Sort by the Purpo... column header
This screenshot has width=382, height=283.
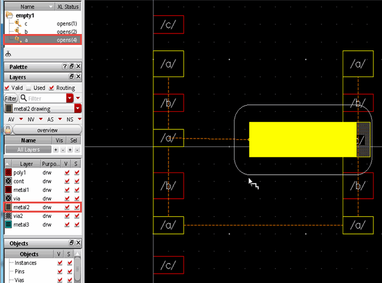point(50,164)
